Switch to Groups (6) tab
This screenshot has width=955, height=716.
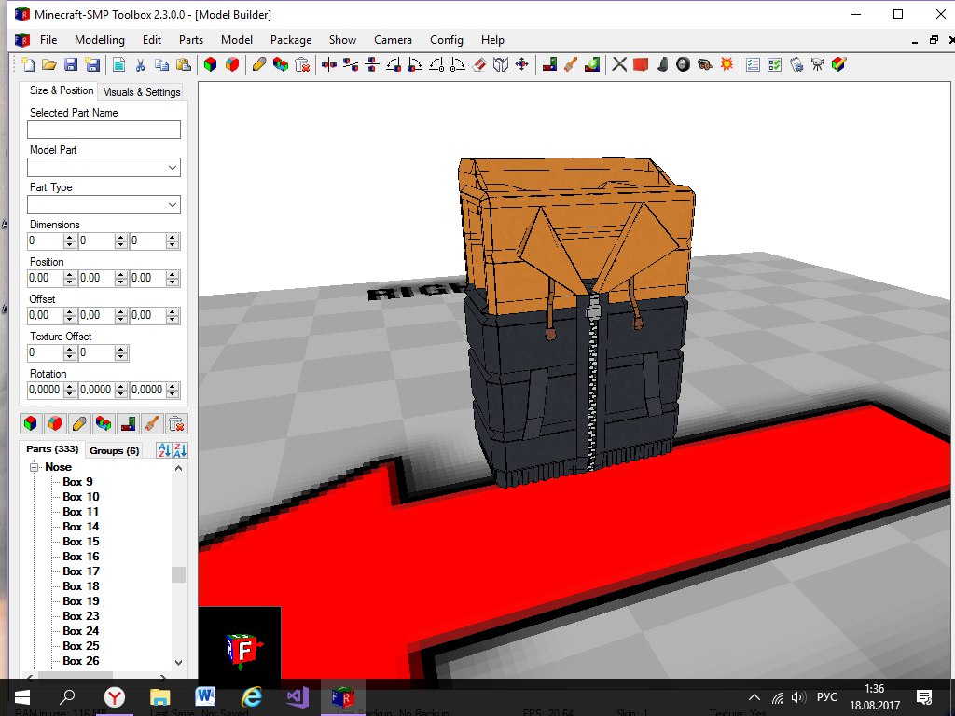(115, 450)
